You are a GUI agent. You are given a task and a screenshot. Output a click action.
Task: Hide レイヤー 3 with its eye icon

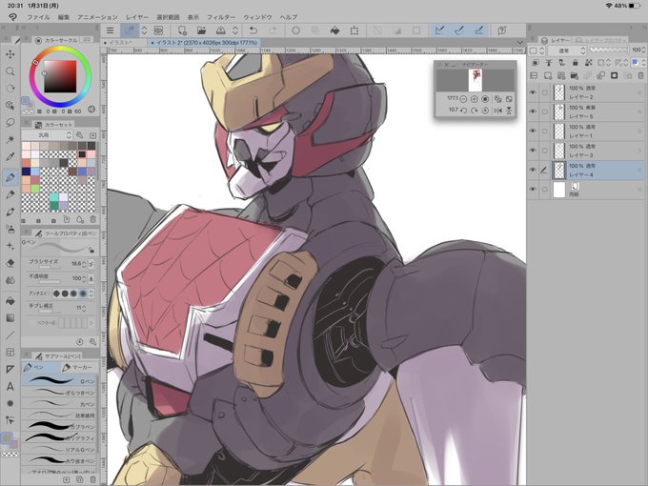pyautogui.click(x=533, y=151)
